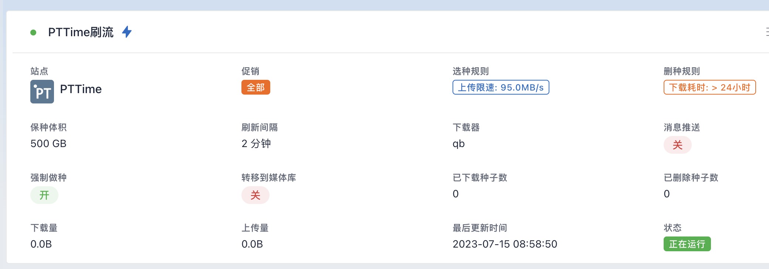Click the 2 分钟 refresh interval value
Viewport: 769px width, 269px height.
[256, 143]
